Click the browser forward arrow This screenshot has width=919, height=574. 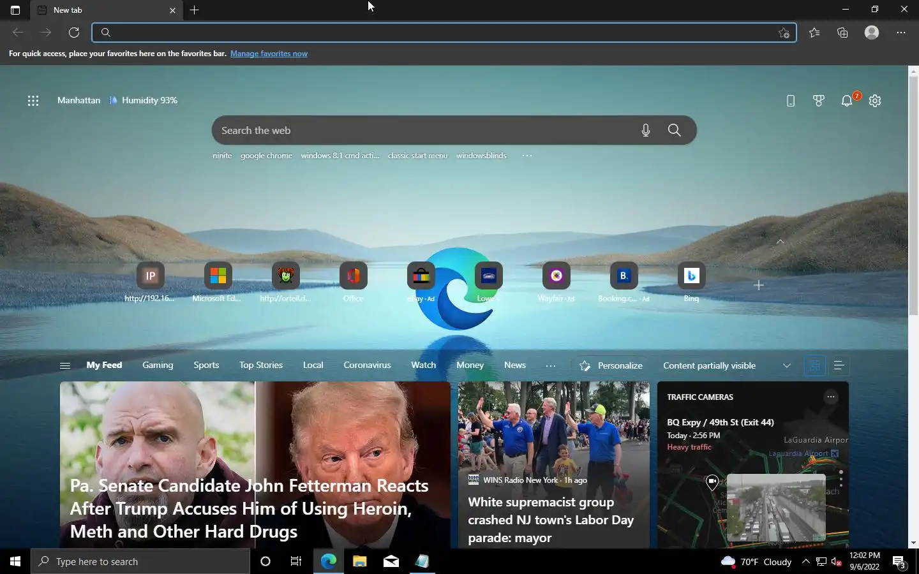(x=46, y=33)
